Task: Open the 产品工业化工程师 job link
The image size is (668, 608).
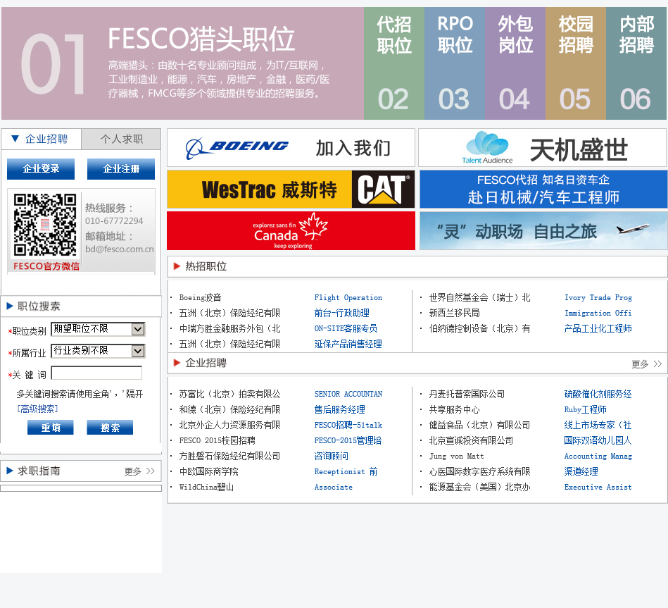Action: coord(598,328)
